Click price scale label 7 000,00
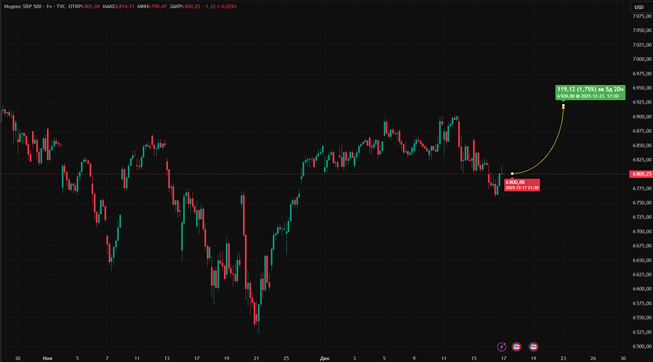Viewport: 653px width, 362px height. coord(642,59)
